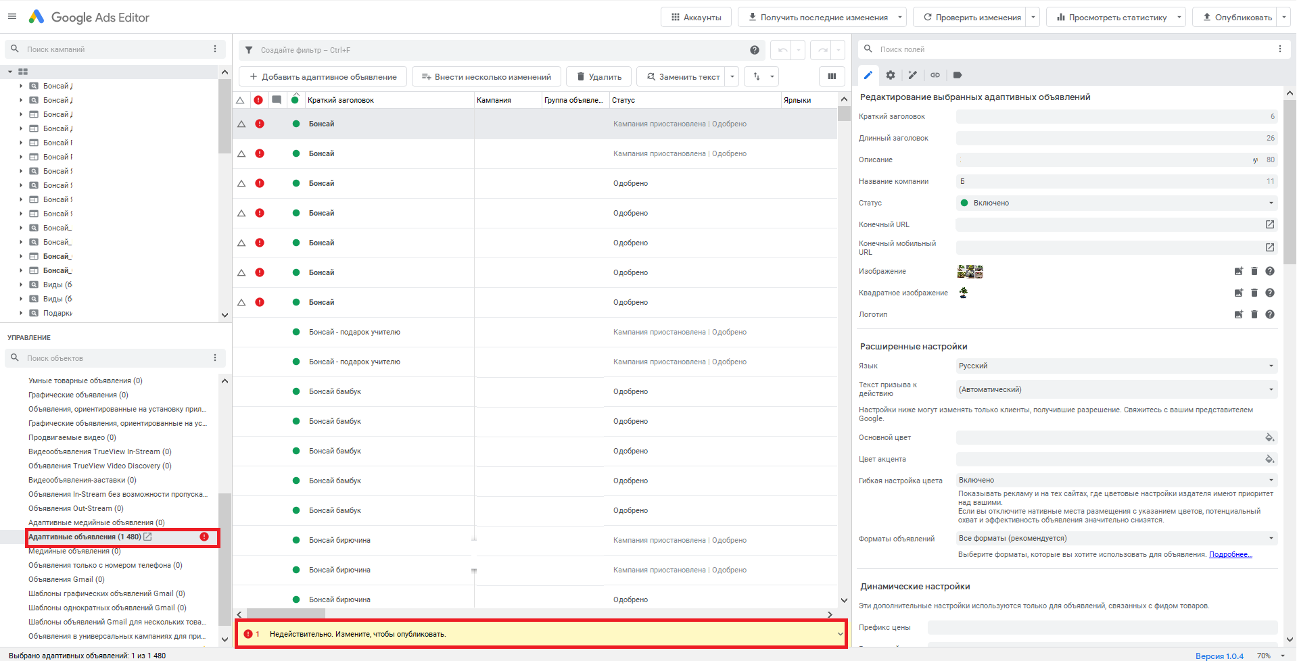Open the Статус dropdown showing Включено

pos(1116,203)
